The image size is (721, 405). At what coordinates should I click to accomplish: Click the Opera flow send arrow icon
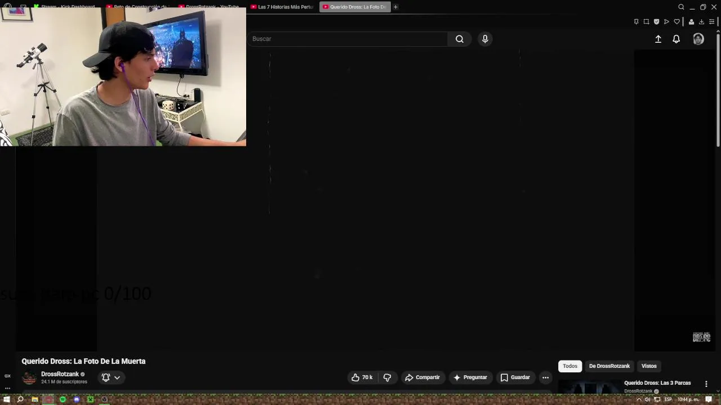coord(666,22)
